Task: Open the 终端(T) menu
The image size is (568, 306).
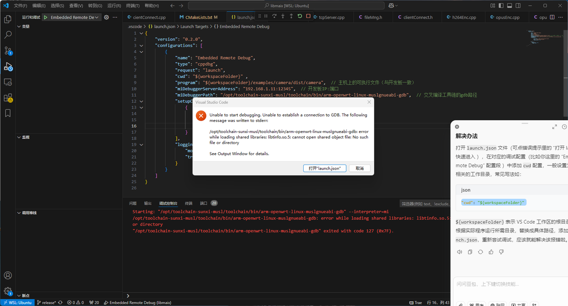Action: click(133, 6)
